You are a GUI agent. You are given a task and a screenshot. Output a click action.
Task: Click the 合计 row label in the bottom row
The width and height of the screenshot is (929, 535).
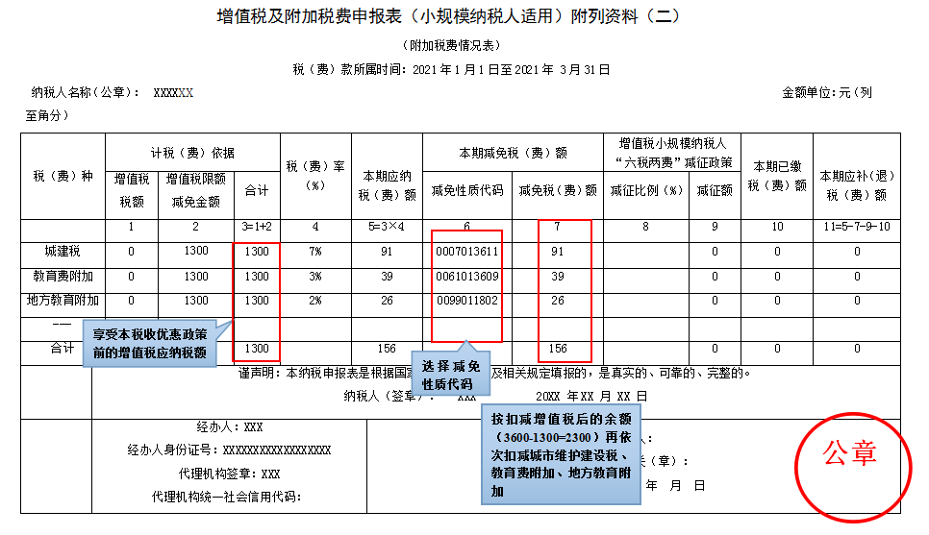(63, 349)
